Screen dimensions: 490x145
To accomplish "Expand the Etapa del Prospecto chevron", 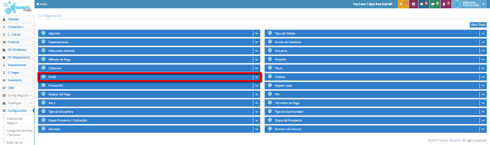I will [x=483, y=120].
